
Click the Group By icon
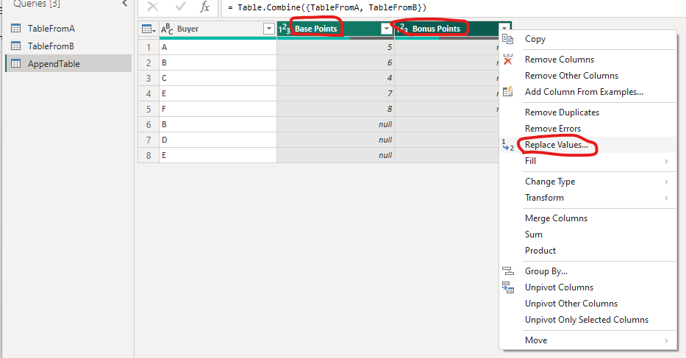pyautogui.click(x=507, y=271)
